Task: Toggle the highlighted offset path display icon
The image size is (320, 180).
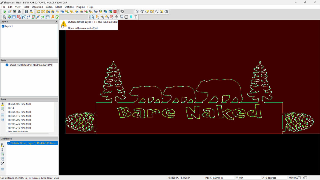Action: click(x=33, y=17)
